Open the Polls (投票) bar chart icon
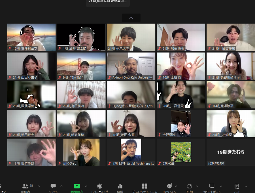Viewport: 255px width, 193px height. click(120, 186)
